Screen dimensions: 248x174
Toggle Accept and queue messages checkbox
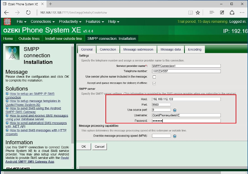154,83
